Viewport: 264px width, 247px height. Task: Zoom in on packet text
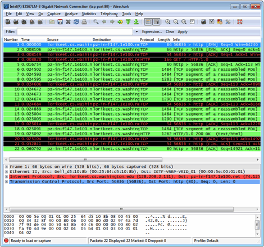pyautogui.click(x=167, y=22)
